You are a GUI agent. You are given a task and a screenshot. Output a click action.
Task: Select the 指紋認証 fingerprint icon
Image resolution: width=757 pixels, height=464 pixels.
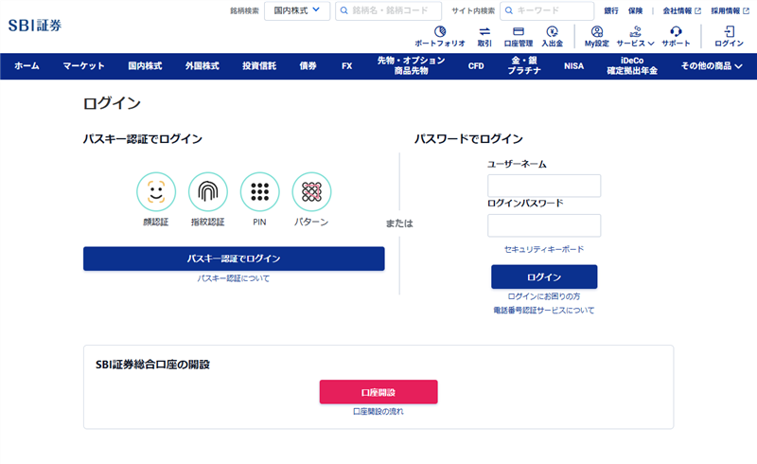pyautogui.click(x=208, y=192)
